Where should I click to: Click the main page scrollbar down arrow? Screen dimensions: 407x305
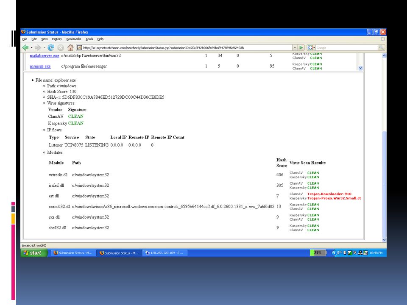point(384,240)
